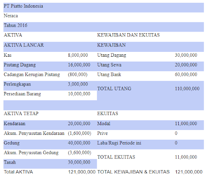Click the 'Perlengkapan' label

[17, 84]
